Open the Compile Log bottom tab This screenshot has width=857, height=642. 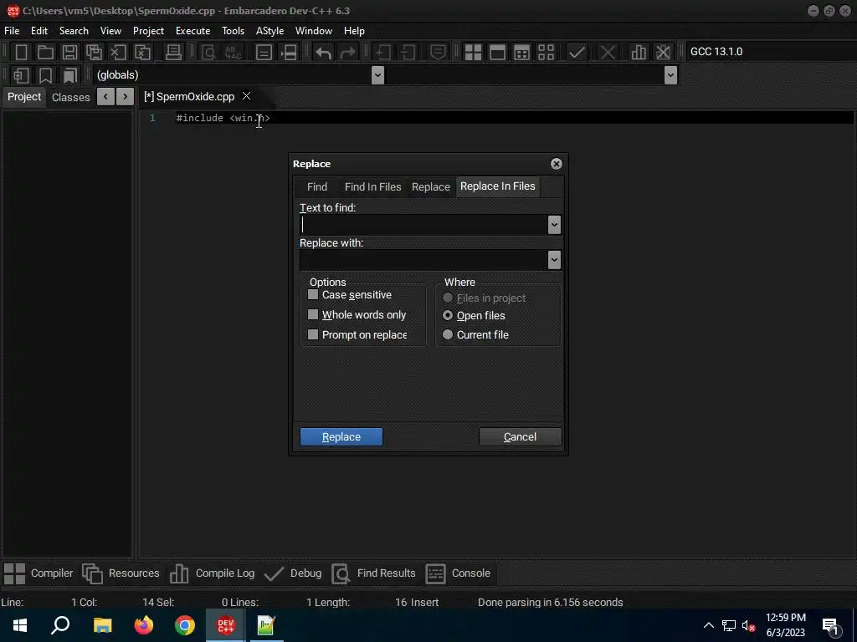[213, 573]
